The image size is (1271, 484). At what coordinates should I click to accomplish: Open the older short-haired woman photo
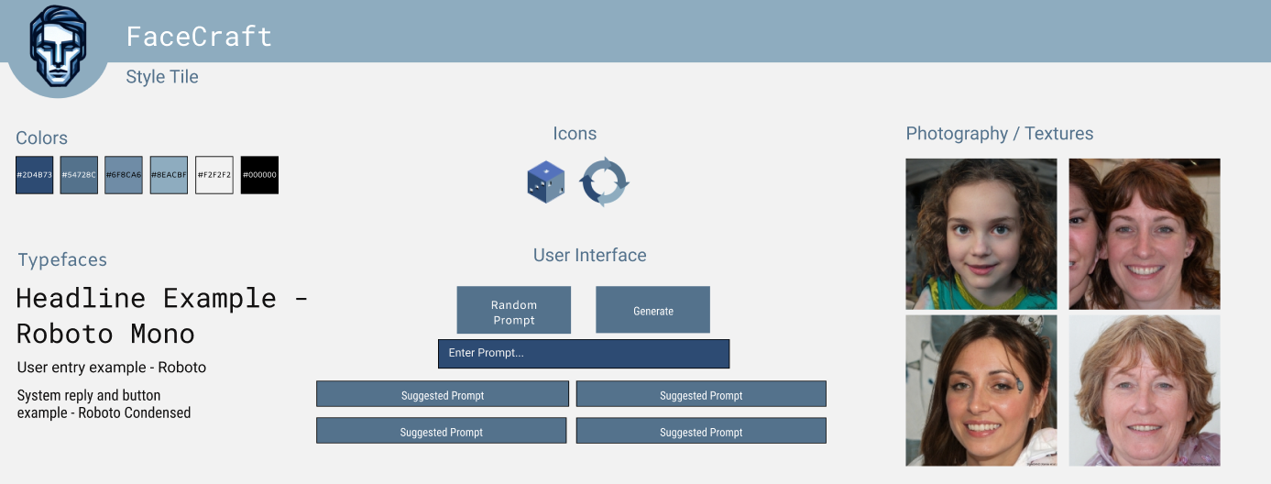tap(1145, 390)
